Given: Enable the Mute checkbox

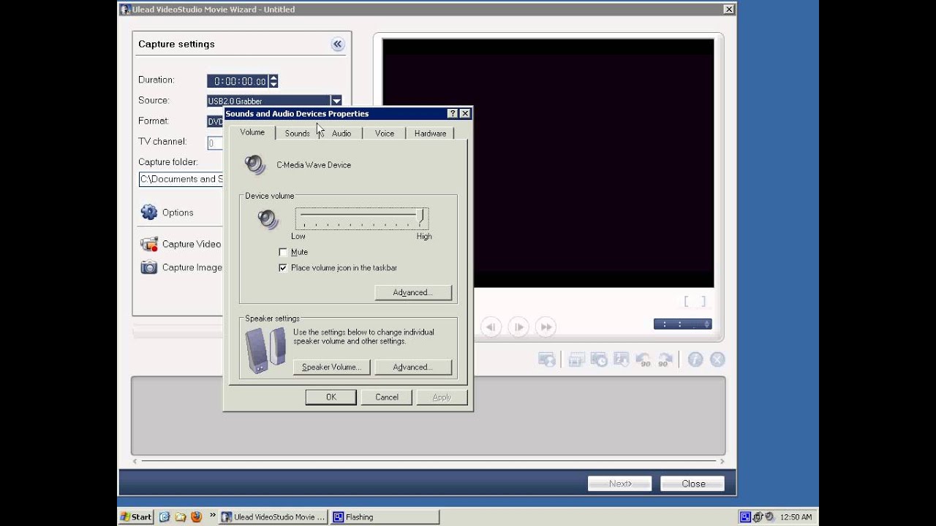Looking at the screenshot, I should (283, 252).
